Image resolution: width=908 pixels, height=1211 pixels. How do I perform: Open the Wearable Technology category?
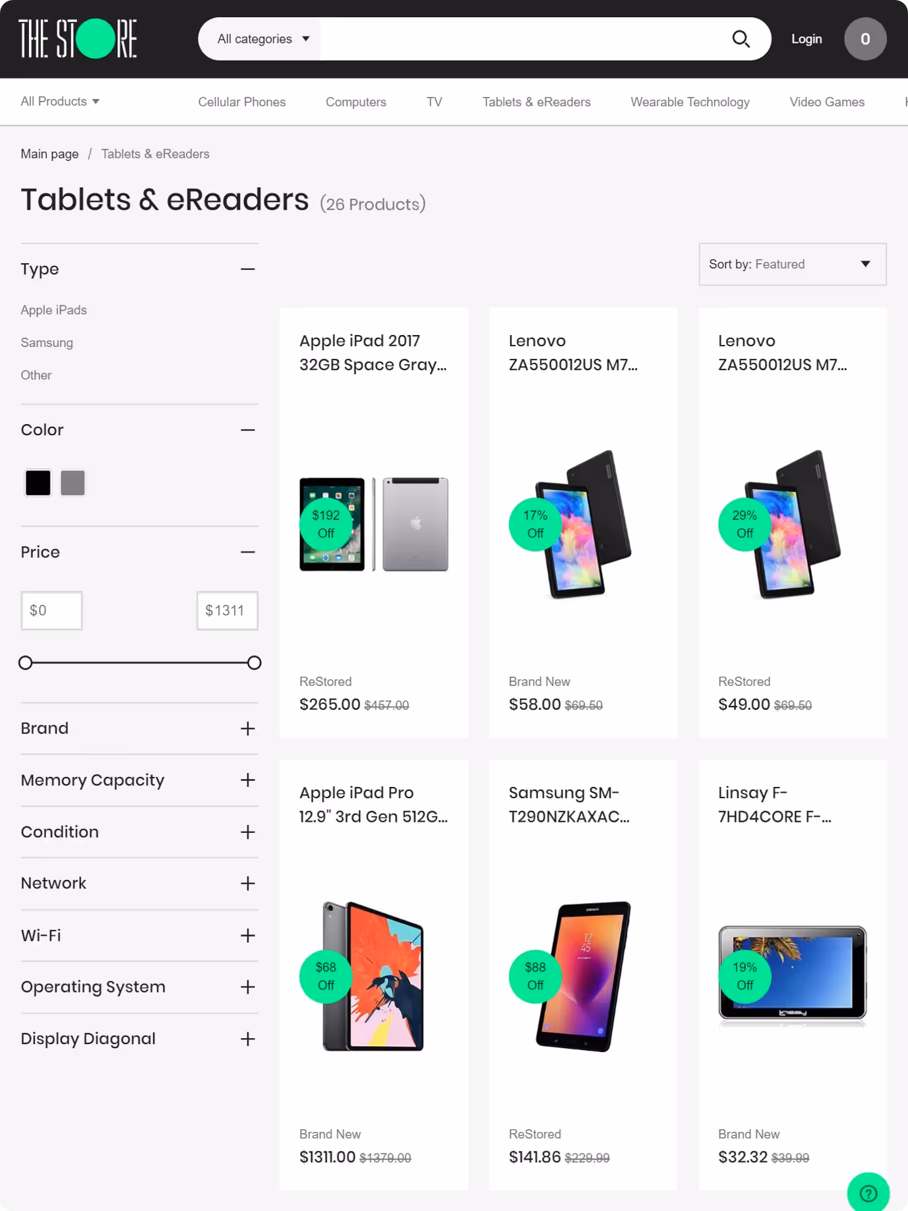[690, 102]
